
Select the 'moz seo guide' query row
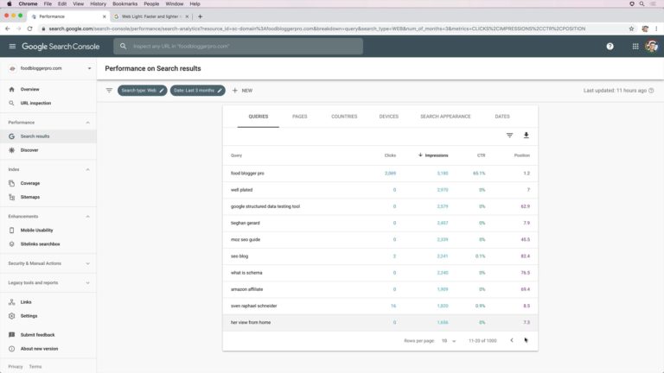pos(380,239)
